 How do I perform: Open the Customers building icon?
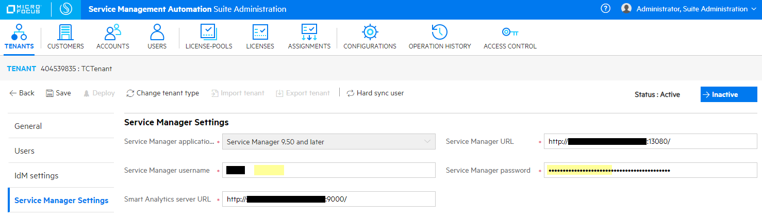(x=65, y=32)
